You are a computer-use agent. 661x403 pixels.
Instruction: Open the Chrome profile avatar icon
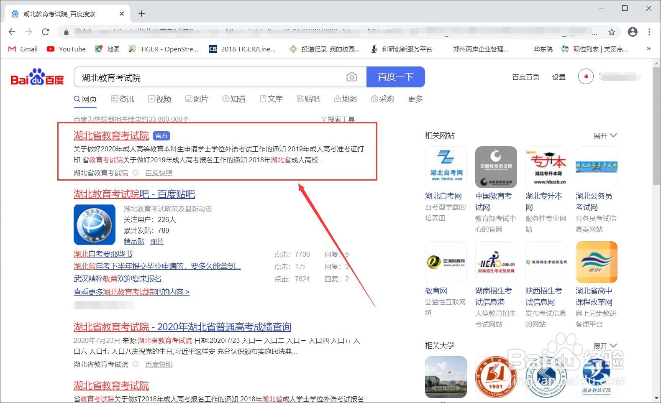[633, 32]
